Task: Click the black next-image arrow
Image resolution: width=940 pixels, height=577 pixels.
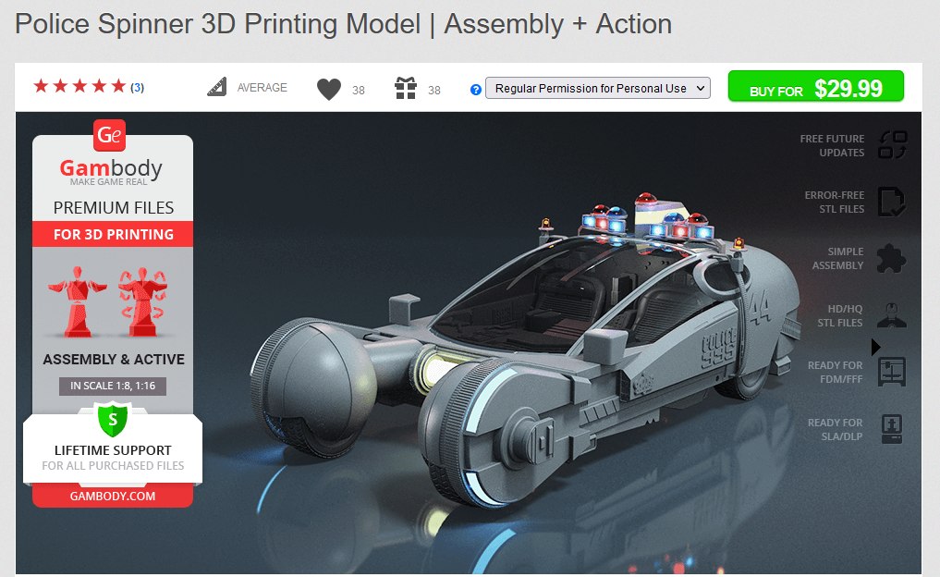Action: click(876, 347)
